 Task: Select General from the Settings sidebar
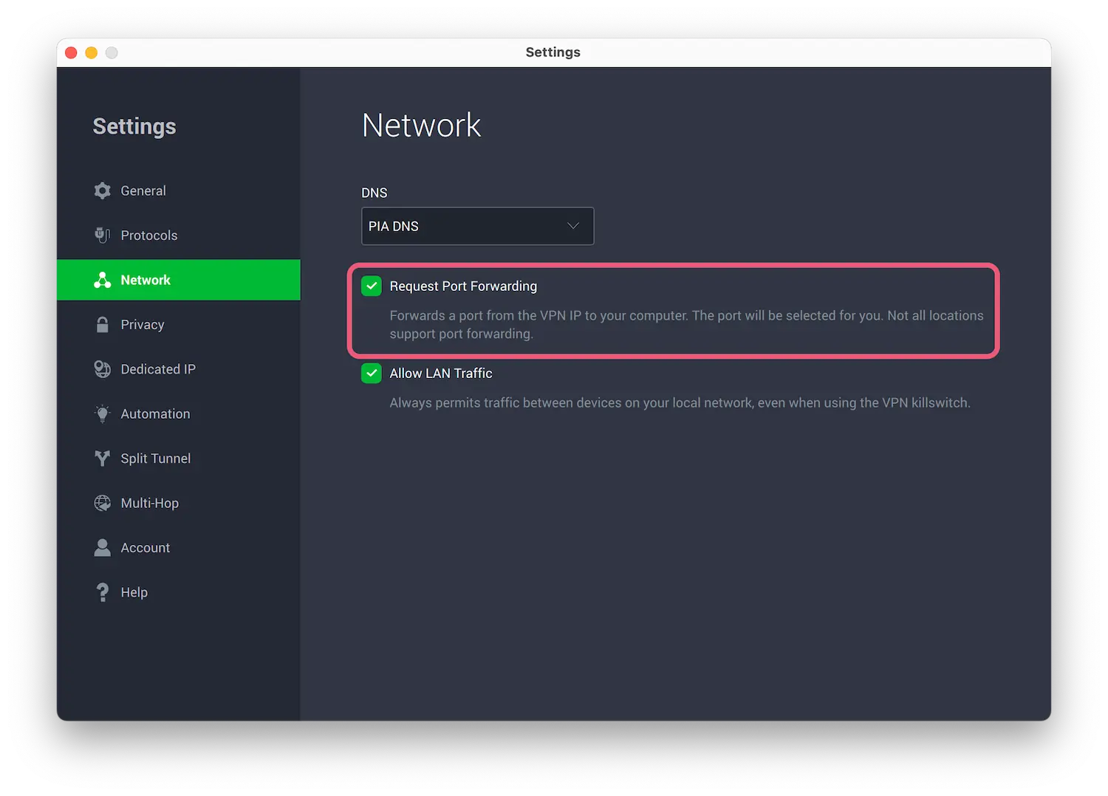pos(143,191)
